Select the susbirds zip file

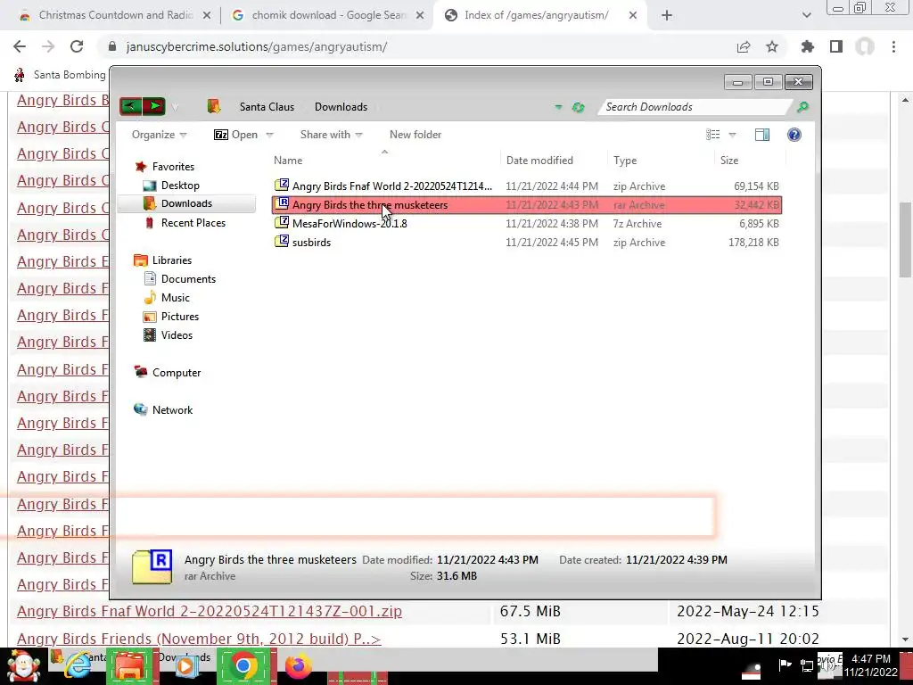point(526,243)
